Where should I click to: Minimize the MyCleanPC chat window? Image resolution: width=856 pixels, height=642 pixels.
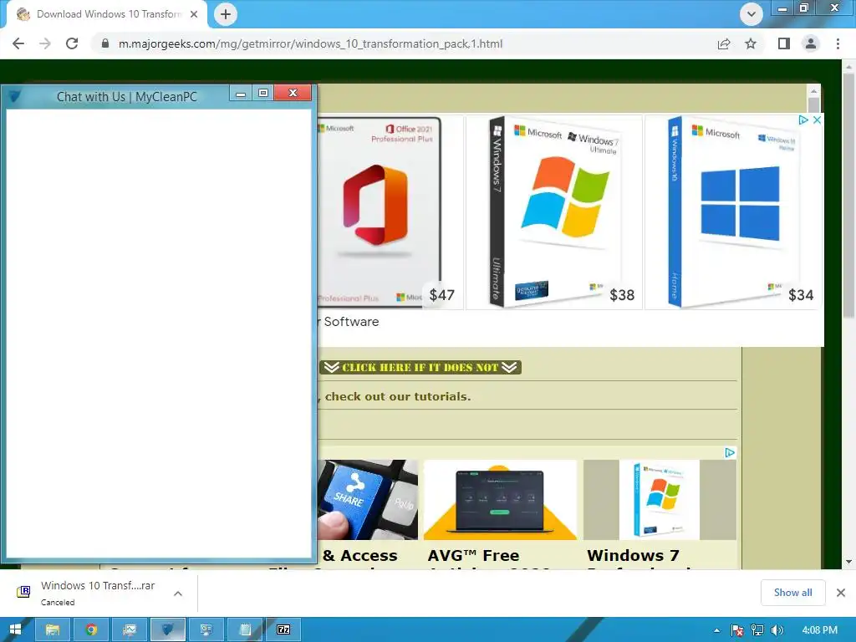click(240, 94)
